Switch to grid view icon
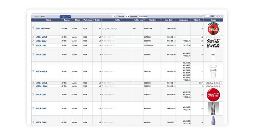Screen dimensions: 254x134 pos(114,16)
